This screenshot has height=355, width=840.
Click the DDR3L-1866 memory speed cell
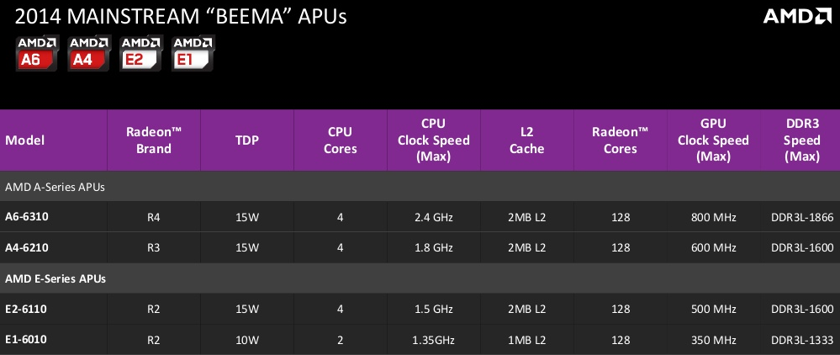(800, 217)
